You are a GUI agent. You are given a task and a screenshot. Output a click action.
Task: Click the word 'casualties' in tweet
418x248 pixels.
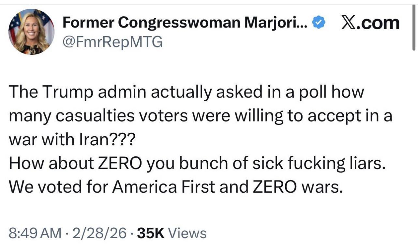point(93,116)
